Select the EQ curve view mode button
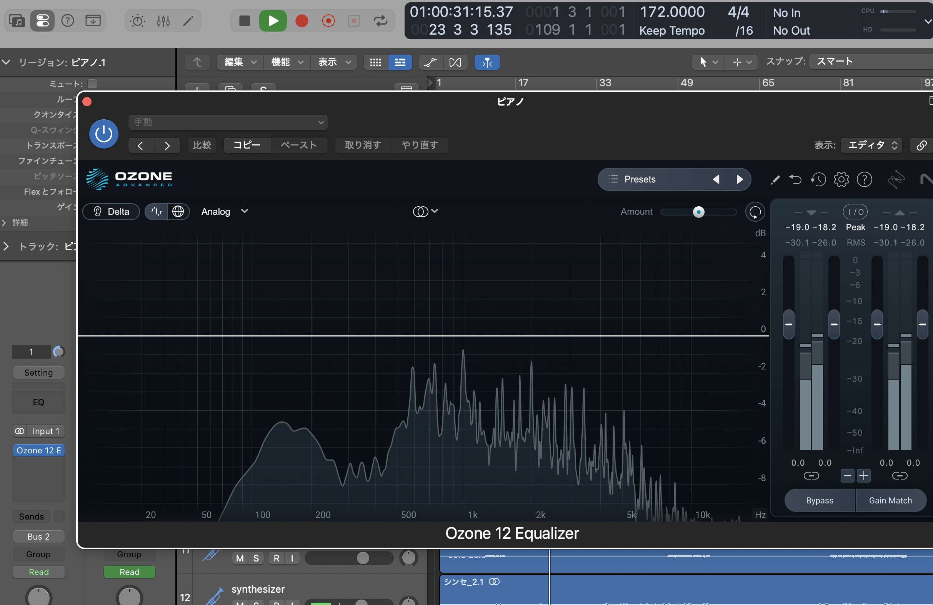Screen dimensions: 933x605 tap(157, 211)
